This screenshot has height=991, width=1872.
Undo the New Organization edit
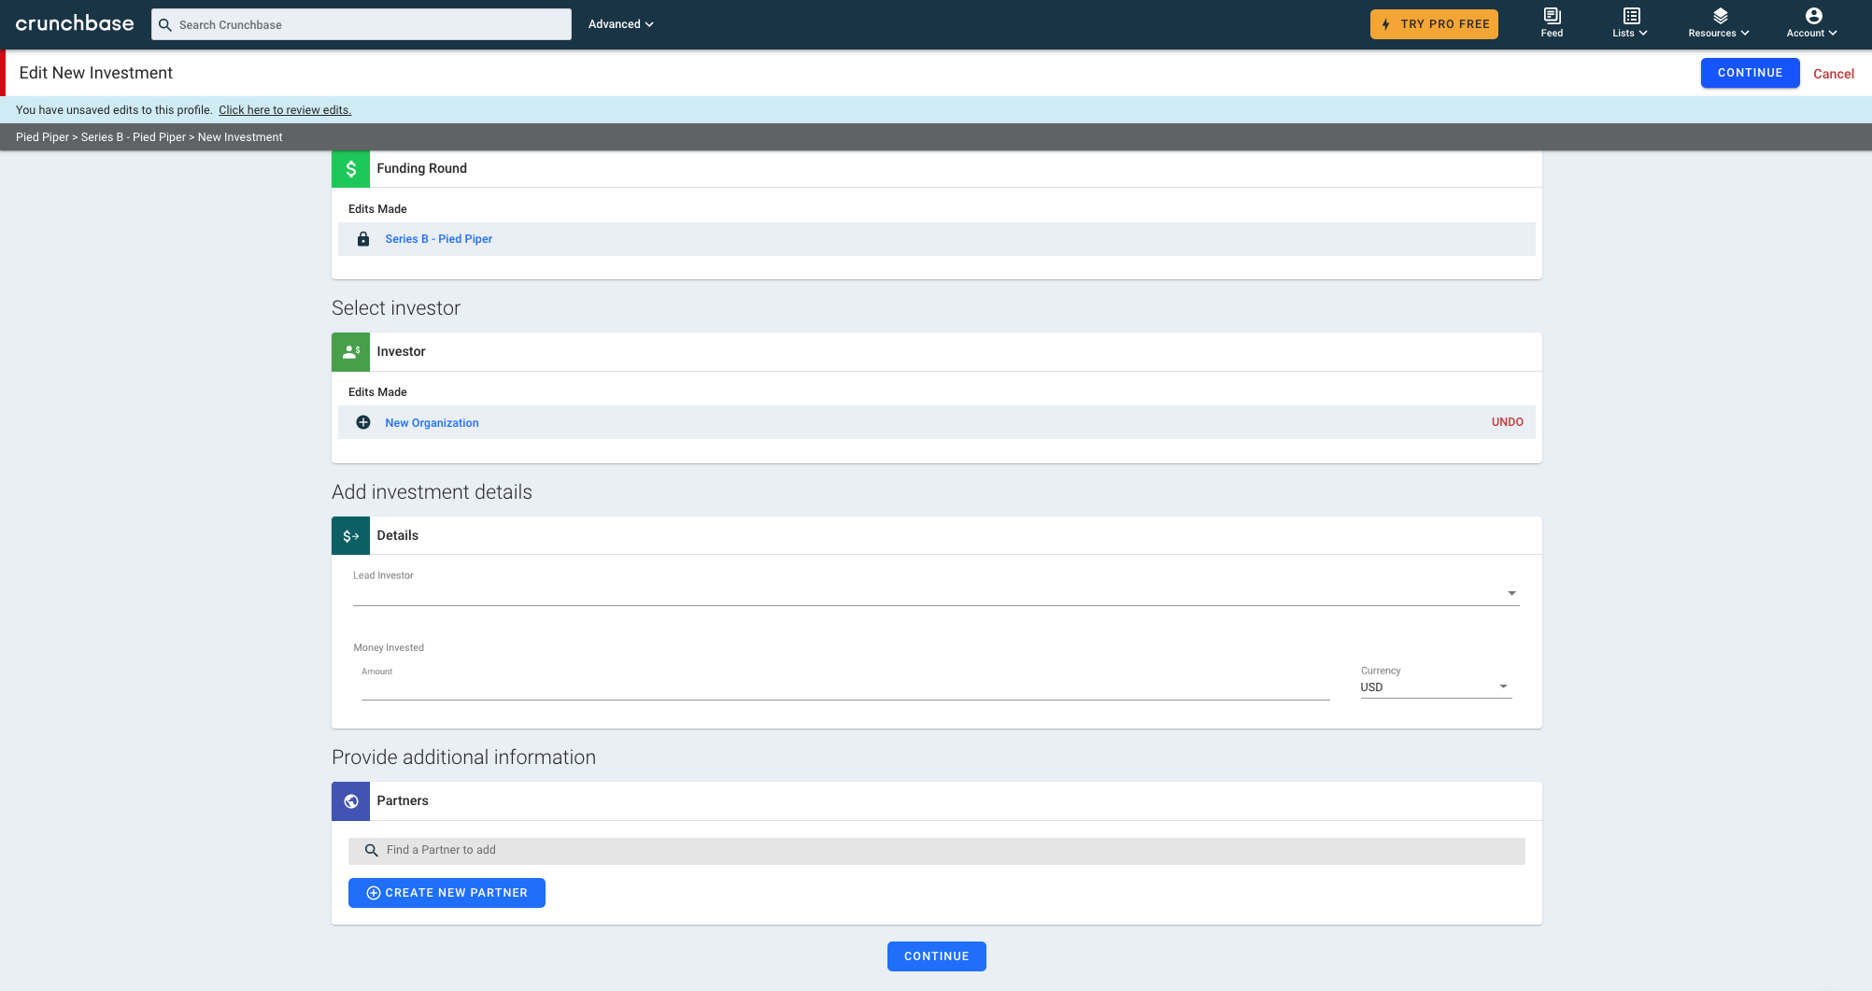[1507, 422]
